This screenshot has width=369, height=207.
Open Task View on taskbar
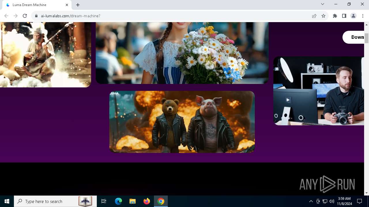[x=104, y=201]
